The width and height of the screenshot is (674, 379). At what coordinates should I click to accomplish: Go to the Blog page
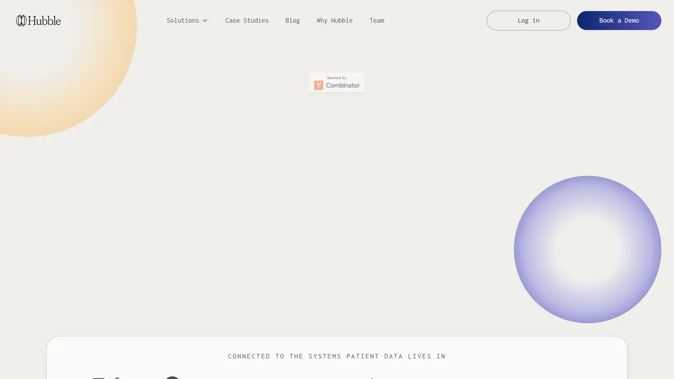tap(293, 21)
